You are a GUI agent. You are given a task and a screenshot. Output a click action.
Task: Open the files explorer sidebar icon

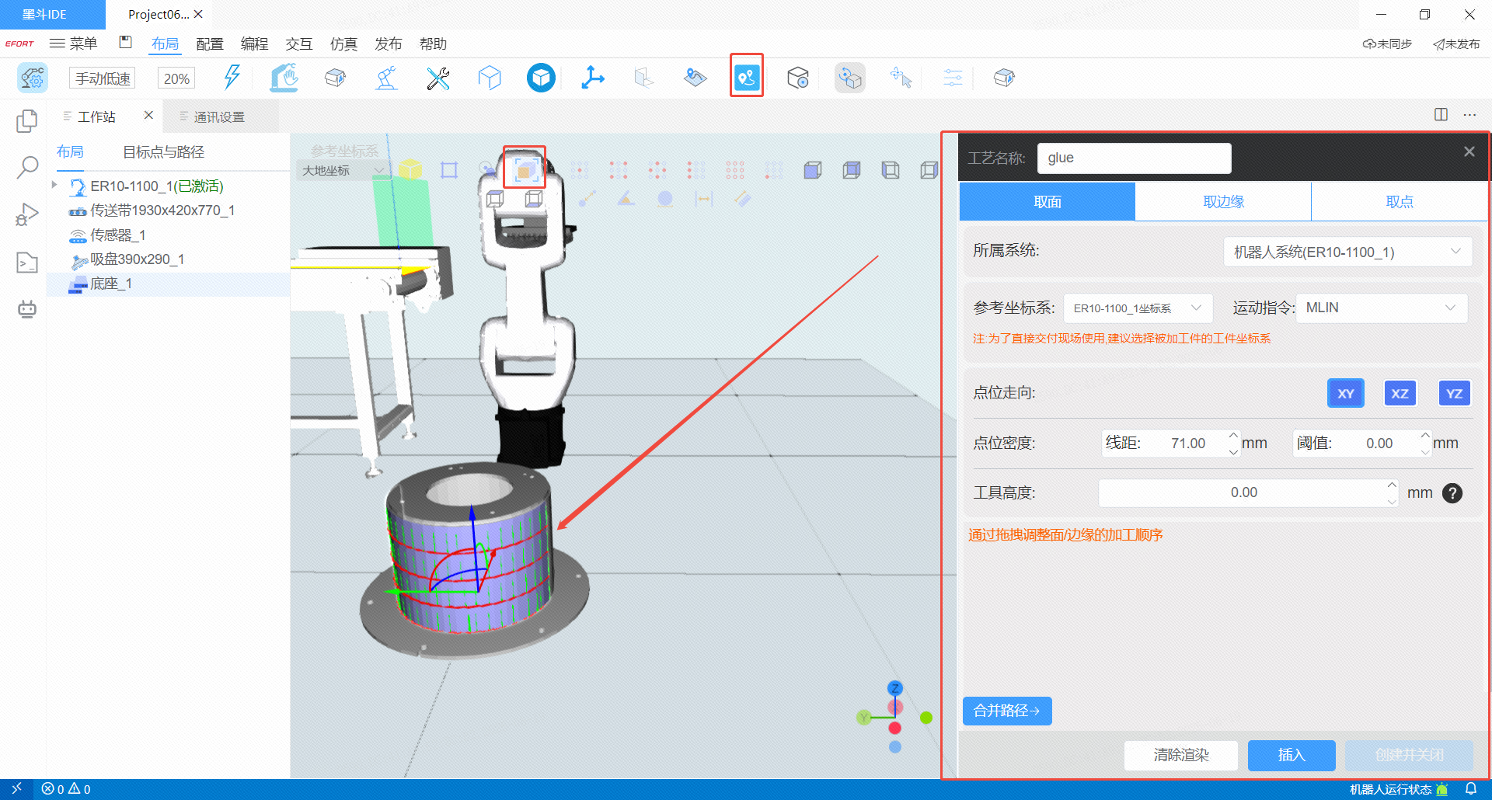pyautogui.click(x=27, y=121)
